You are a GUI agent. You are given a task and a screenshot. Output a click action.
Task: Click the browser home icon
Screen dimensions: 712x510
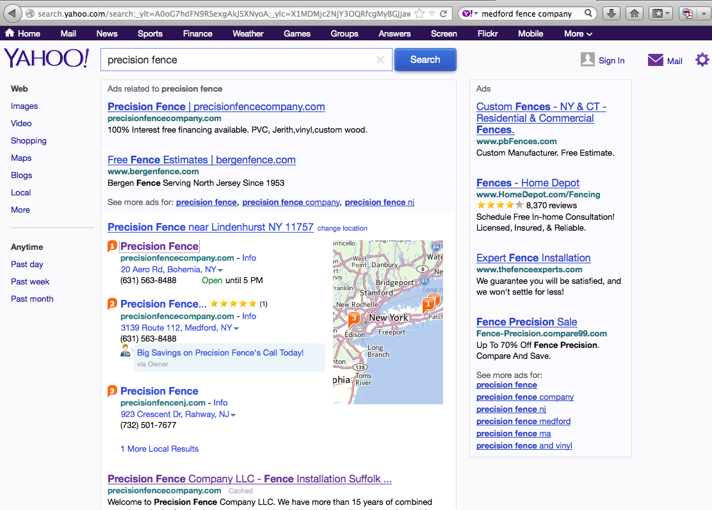634,13
